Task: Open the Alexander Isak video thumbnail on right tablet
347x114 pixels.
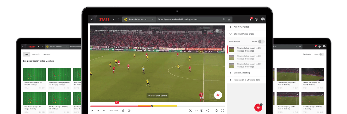Action: coord(288,99)
